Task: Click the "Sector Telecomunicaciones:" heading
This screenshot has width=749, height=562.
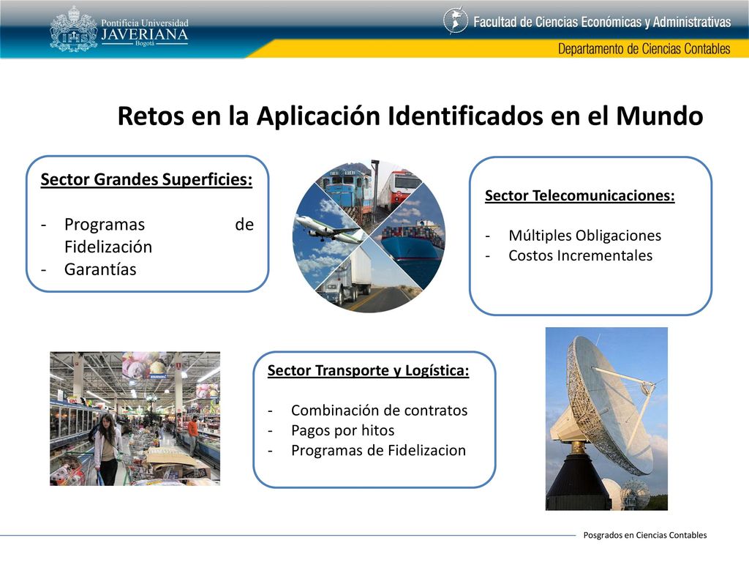Action: (x=579, y=195)
